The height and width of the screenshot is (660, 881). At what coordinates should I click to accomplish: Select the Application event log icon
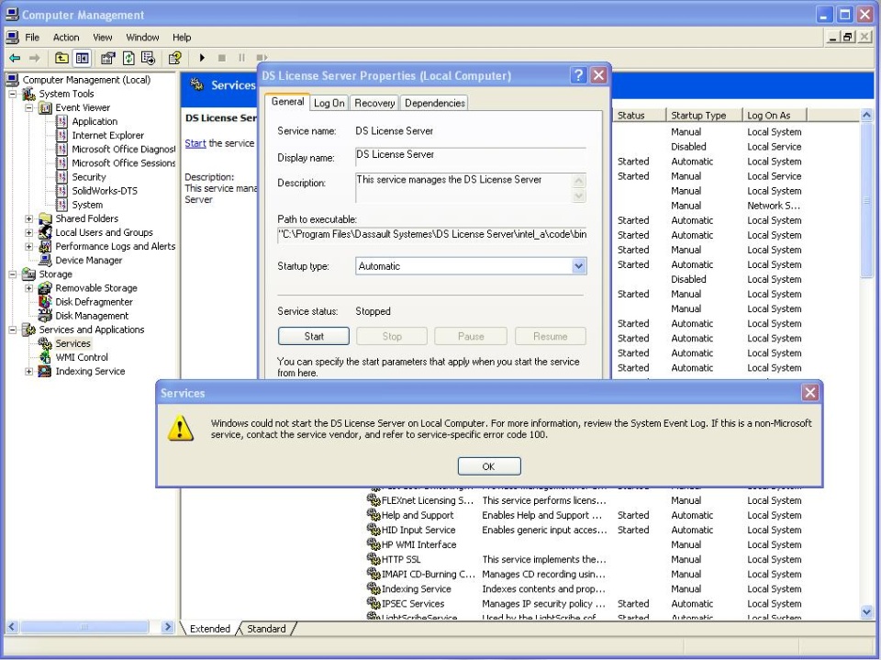click(x=61, y=121)
